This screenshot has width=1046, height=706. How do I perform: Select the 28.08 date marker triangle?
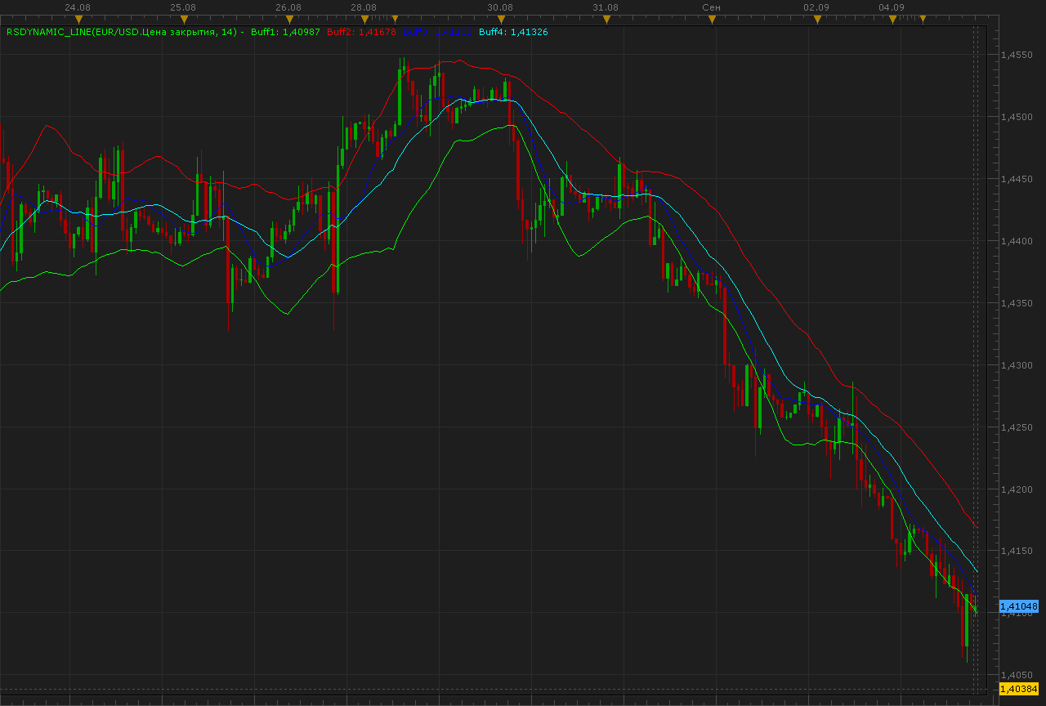coord(364,19)
